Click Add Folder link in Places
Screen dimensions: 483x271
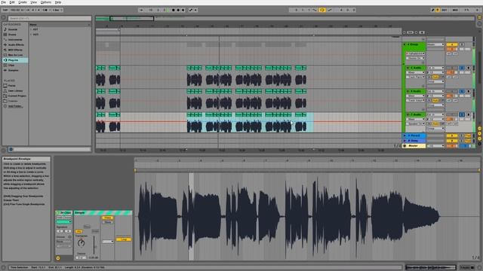click(x=15, y=106)
